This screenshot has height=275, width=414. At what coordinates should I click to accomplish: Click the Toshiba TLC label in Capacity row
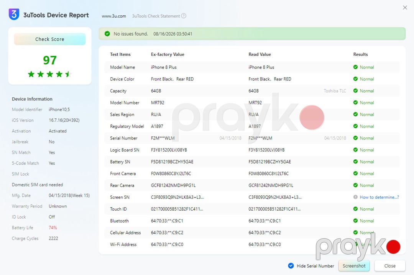coord(335,91)
